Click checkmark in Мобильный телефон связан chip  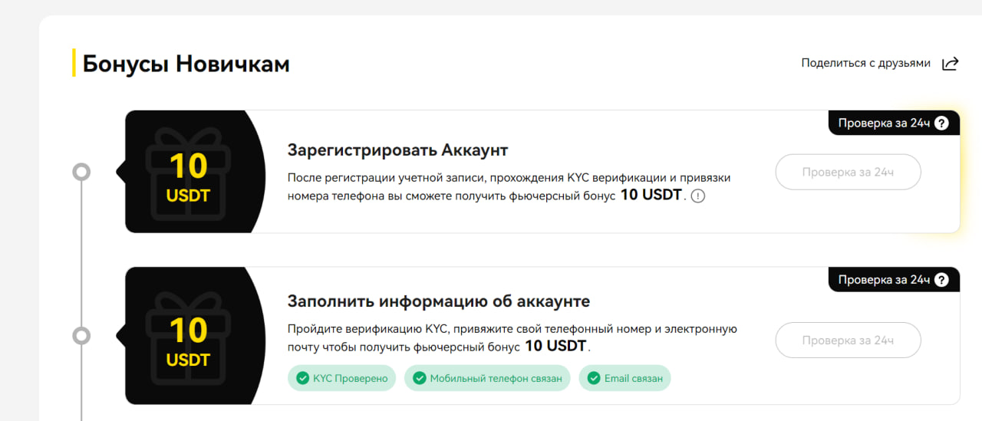(419, 378)
